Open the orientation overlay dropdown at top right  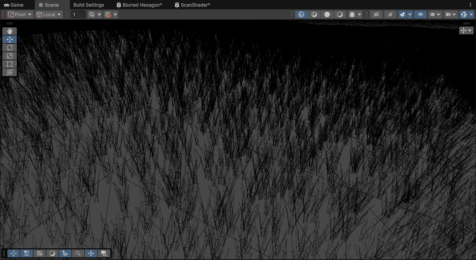pyautogui.click(x=466, y=30)
